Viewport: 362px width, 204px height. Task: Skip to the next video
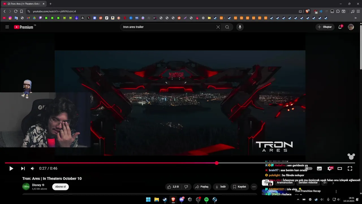click(23, 169)
